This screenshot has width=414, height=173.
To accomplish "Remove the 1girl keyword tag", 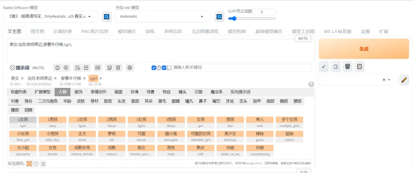I will click(100, 78).
